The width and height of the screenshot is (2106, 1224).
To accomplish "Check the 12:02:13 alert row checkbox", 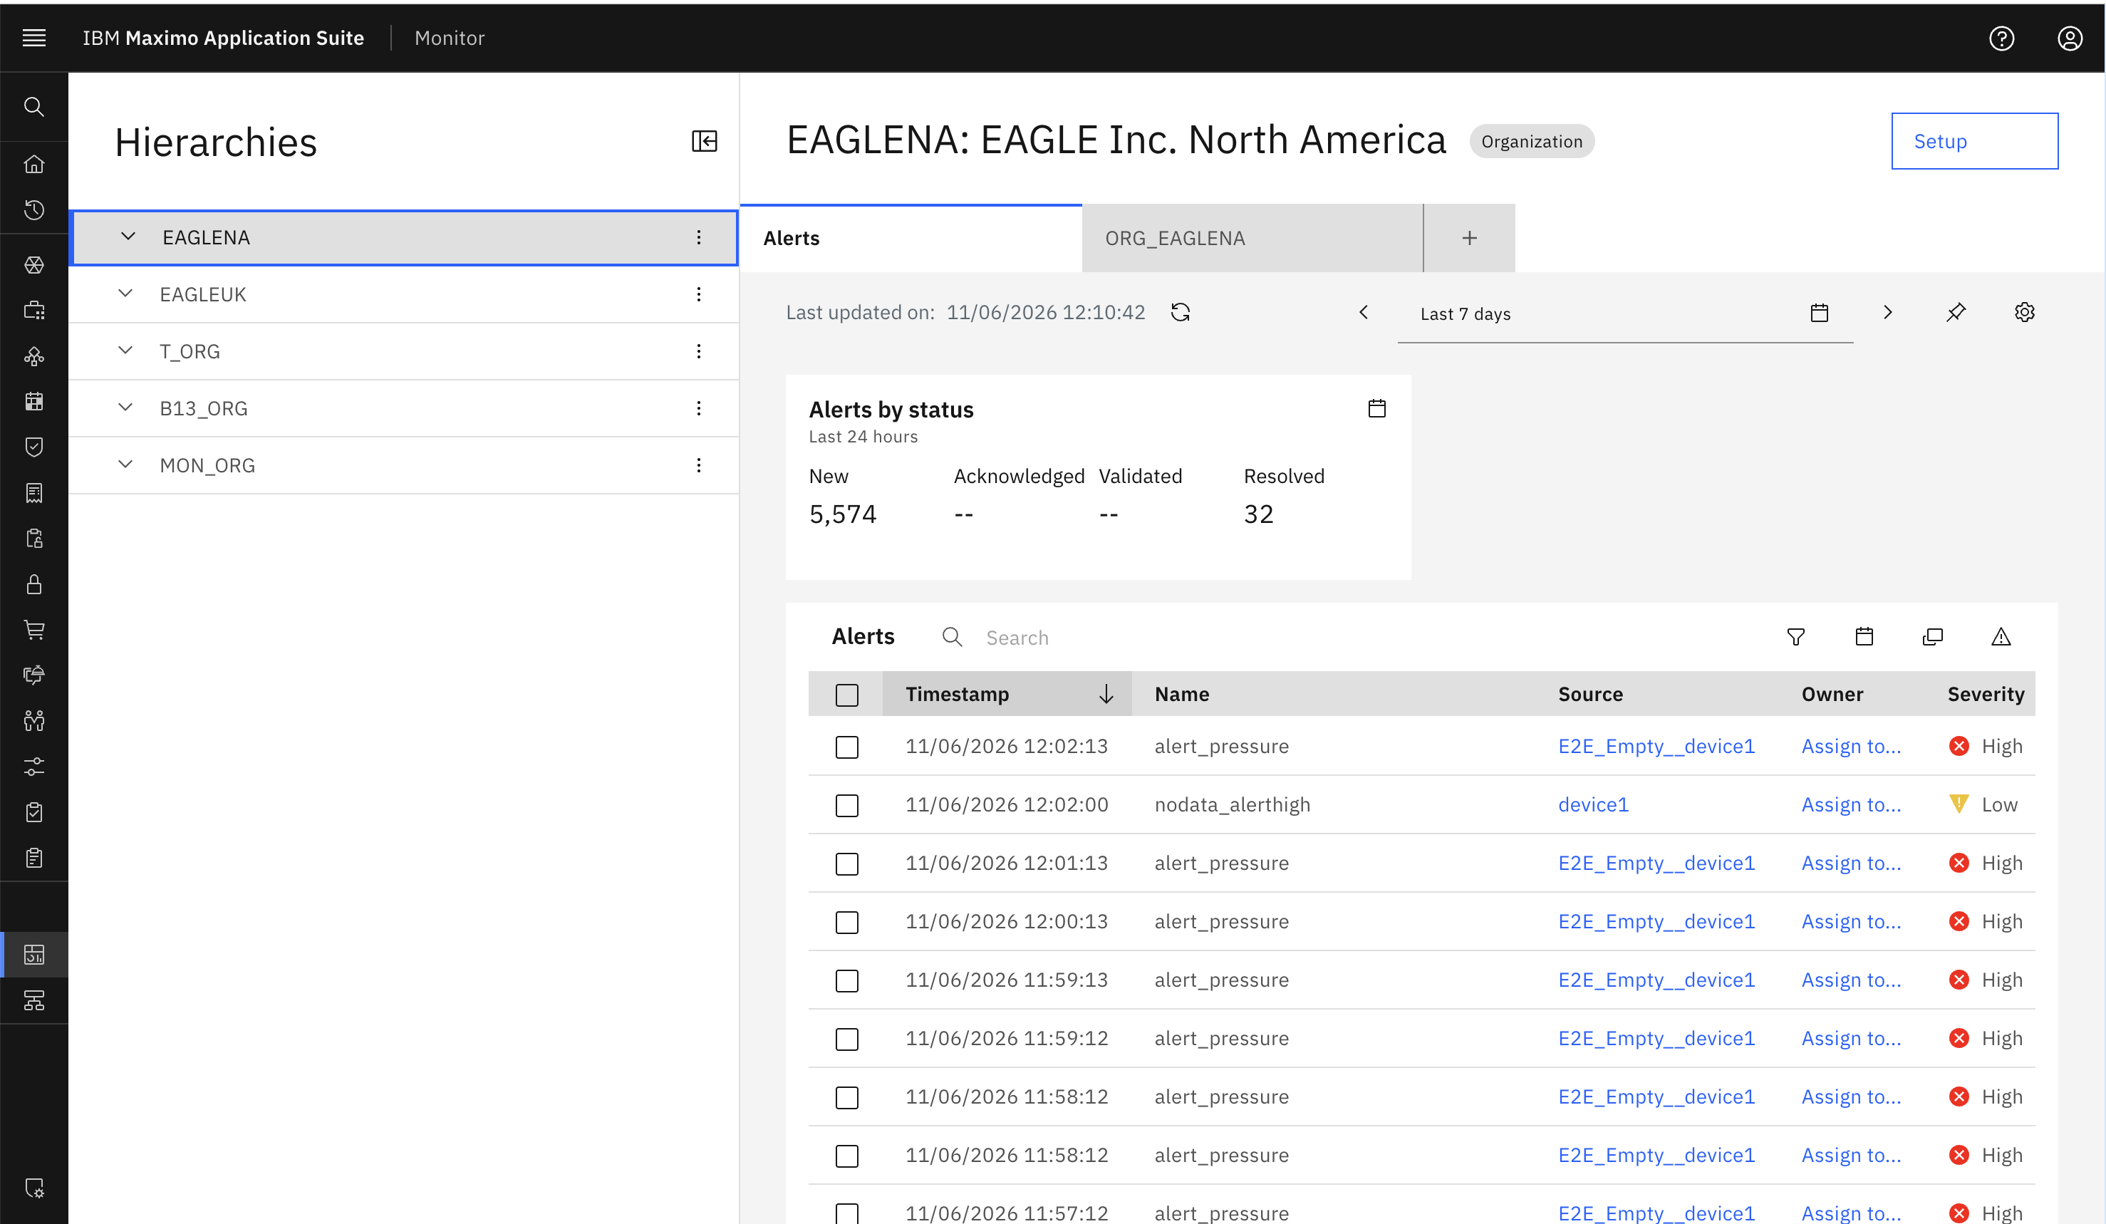I will tap(846, 747).
